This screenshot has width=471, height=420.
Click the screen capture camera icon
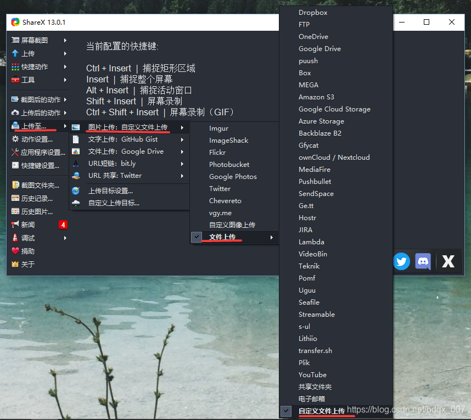tap(15, 40)
